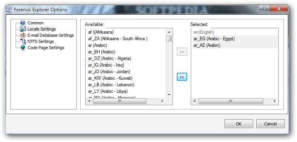This screenshot has height=142, width=297.
Task: Go to NTFS Settings page
Action: point(41,41)
